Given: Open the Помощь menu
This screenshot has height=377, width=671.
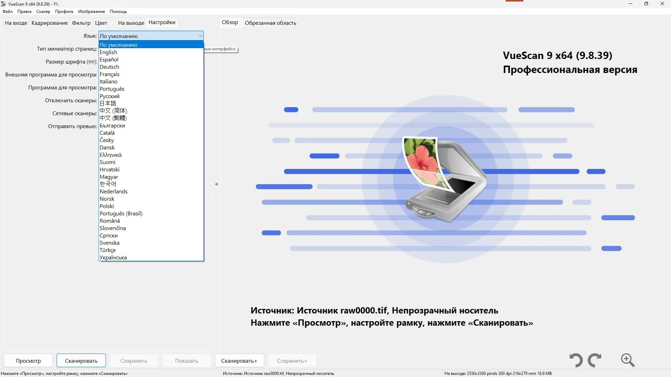Looking at the screenshot, I should coord(118,11).
